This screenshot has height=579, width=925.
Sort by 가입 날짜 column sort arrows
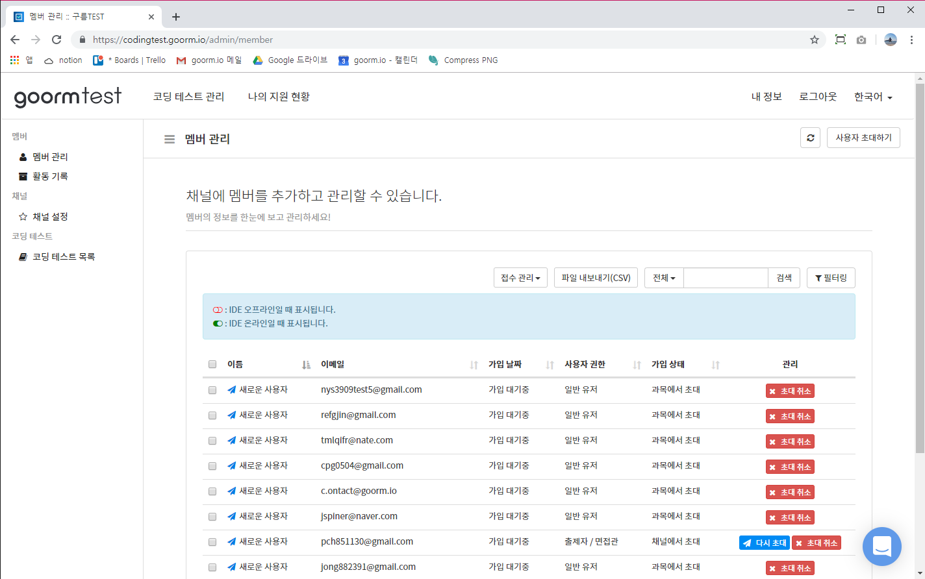550,365
